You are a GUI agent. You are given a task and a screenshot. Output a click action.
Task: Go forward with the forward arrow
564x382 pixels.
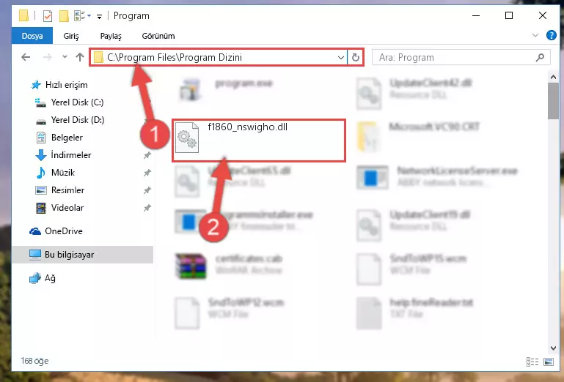(x=47, y=57)
